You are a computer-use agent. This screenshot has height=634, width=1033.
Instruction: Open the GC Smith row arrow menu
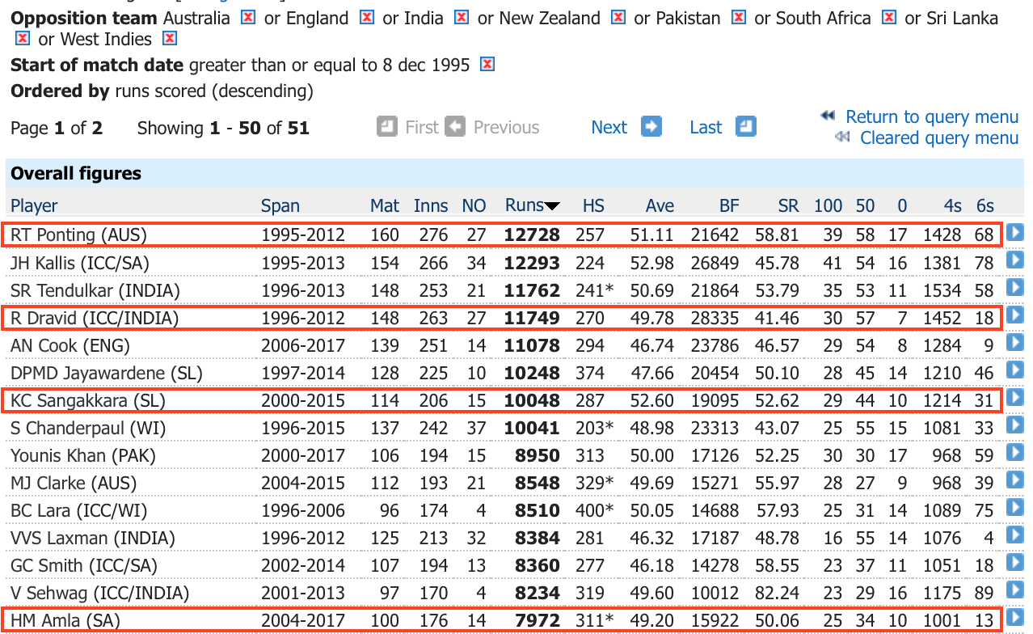(x=1014, y=563)
